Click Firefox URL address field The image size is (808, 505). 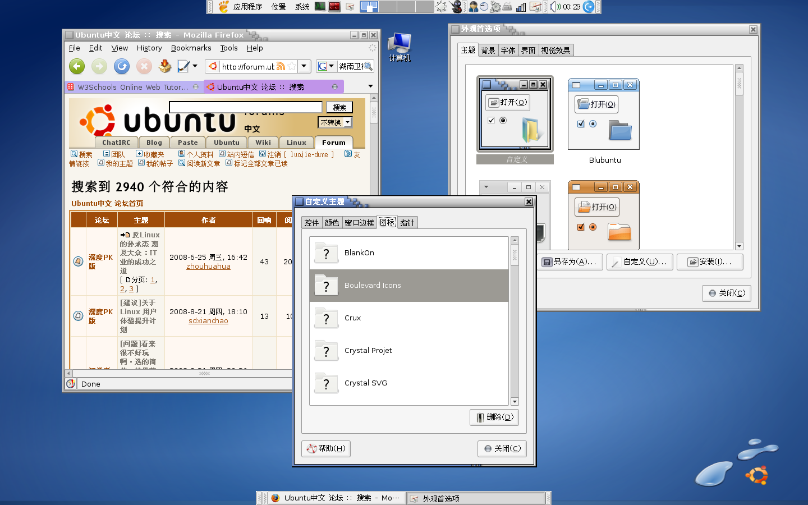point(247,66)
